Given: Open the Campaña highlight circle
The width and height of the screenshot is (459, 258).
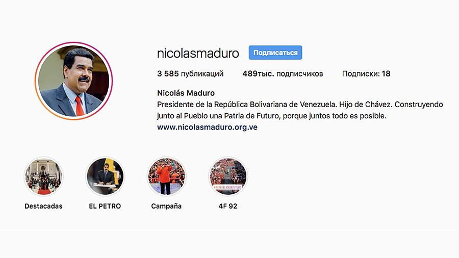Looking at the screenshot, I should tap(166, 176).
